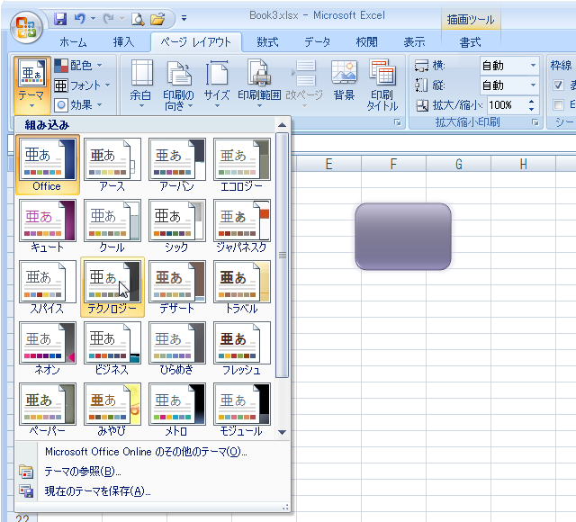Image resolution: width=576 pixels, height=522 pixels.
Task: Choose the ひらめき theme
Action: (176, 348)
